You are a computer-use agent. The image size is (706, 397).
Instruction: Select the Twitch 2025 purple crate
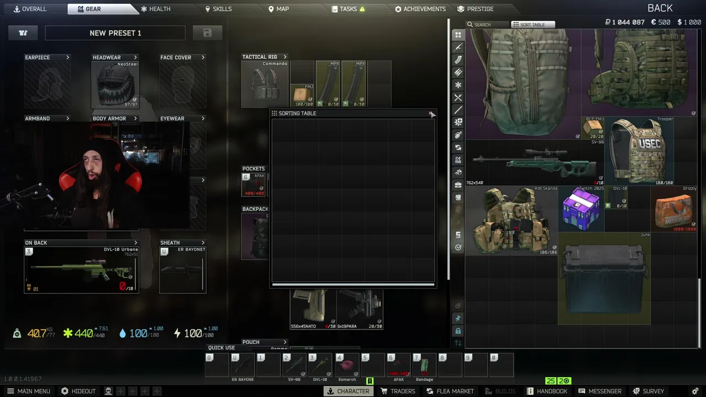click(x=581, y=209)
